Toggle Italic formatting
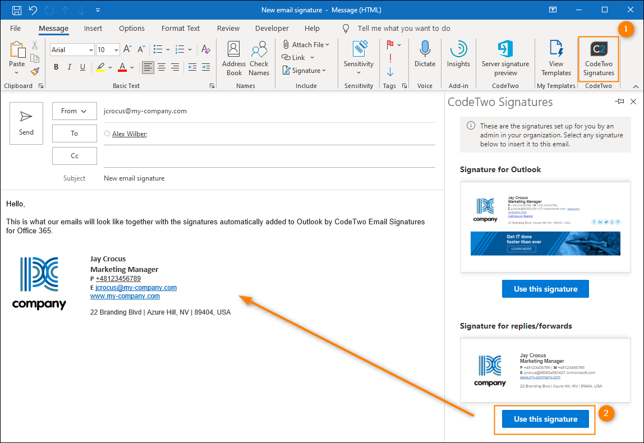 coord(70,67)
